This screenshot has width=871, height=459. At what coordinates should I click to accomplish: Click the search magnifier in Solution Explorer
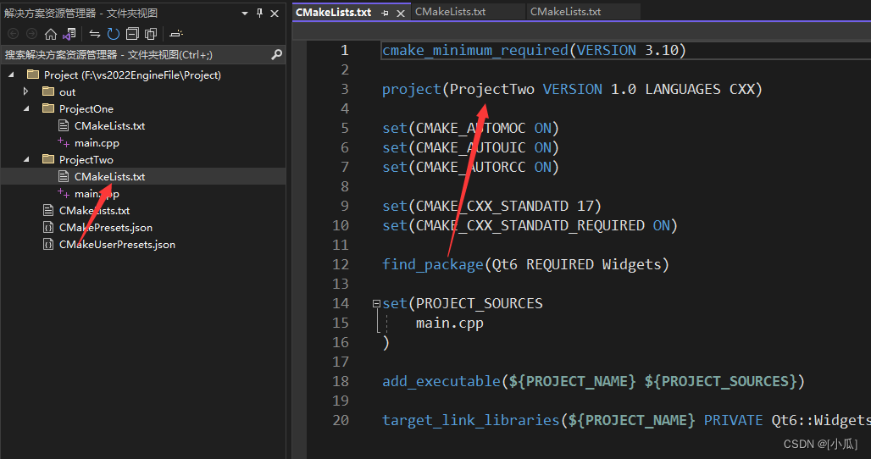click(x=276, y=54)
